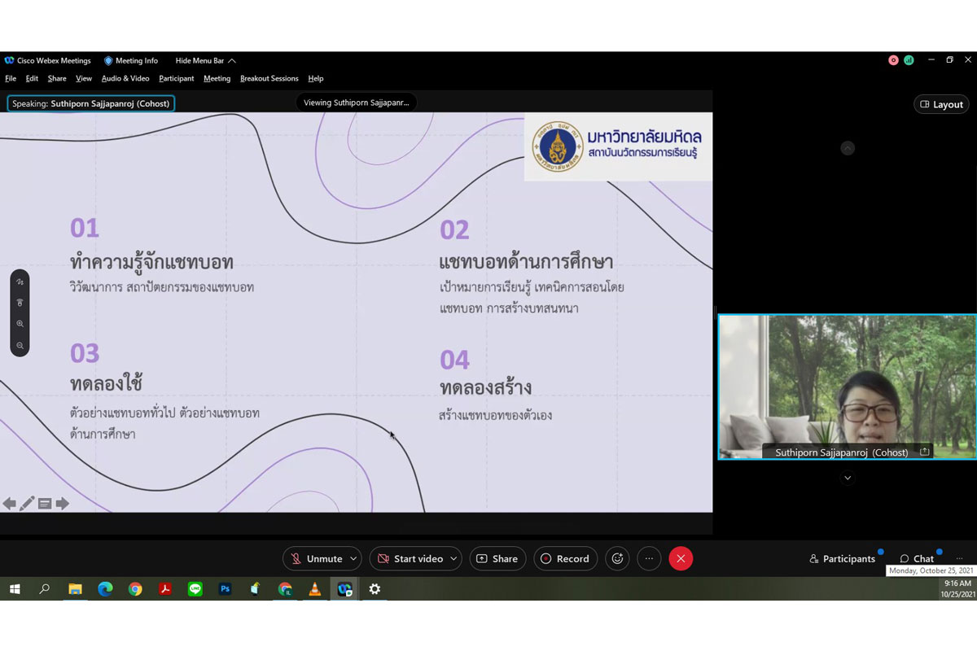977x651 pixels.
Task: Leave meeting with the red X button
Action: (681, 558)
